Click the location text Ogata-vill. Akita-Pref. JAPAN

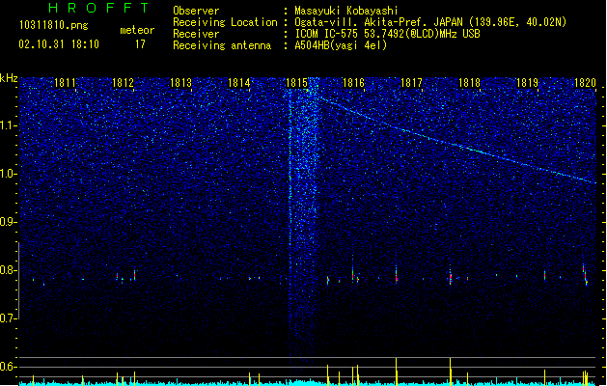(378, 22)
